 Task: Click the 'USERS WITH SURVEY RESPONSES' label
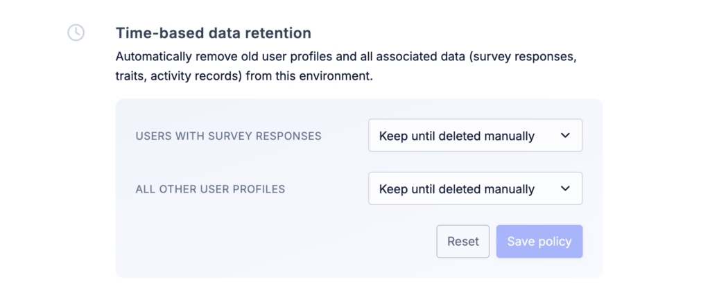229,136
